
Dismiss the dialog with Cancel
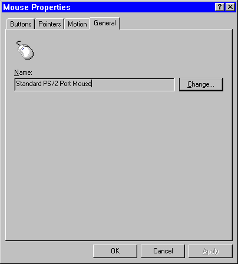point(163,251)
